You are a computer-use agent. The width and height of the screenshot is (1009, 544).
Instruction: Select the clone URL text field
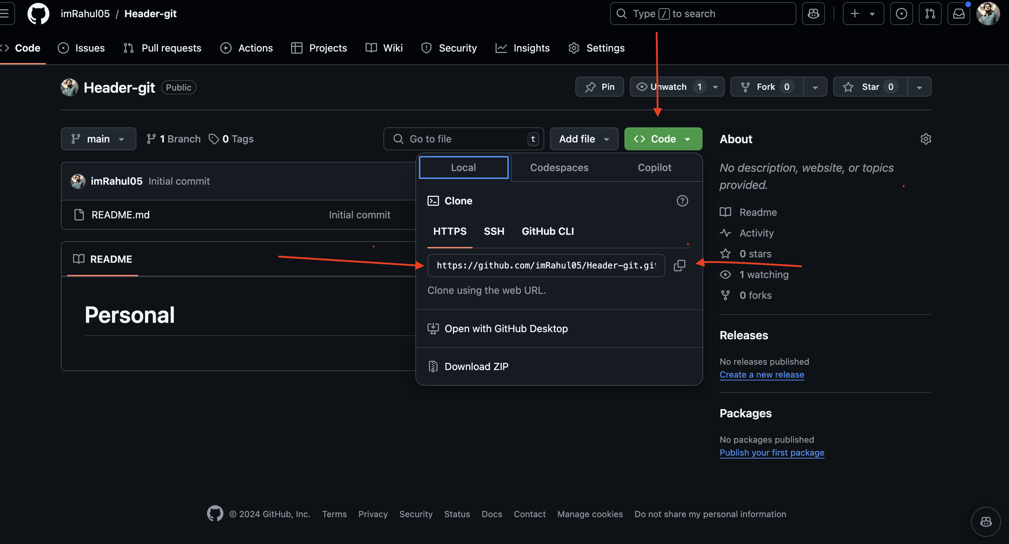coord(546,266)
